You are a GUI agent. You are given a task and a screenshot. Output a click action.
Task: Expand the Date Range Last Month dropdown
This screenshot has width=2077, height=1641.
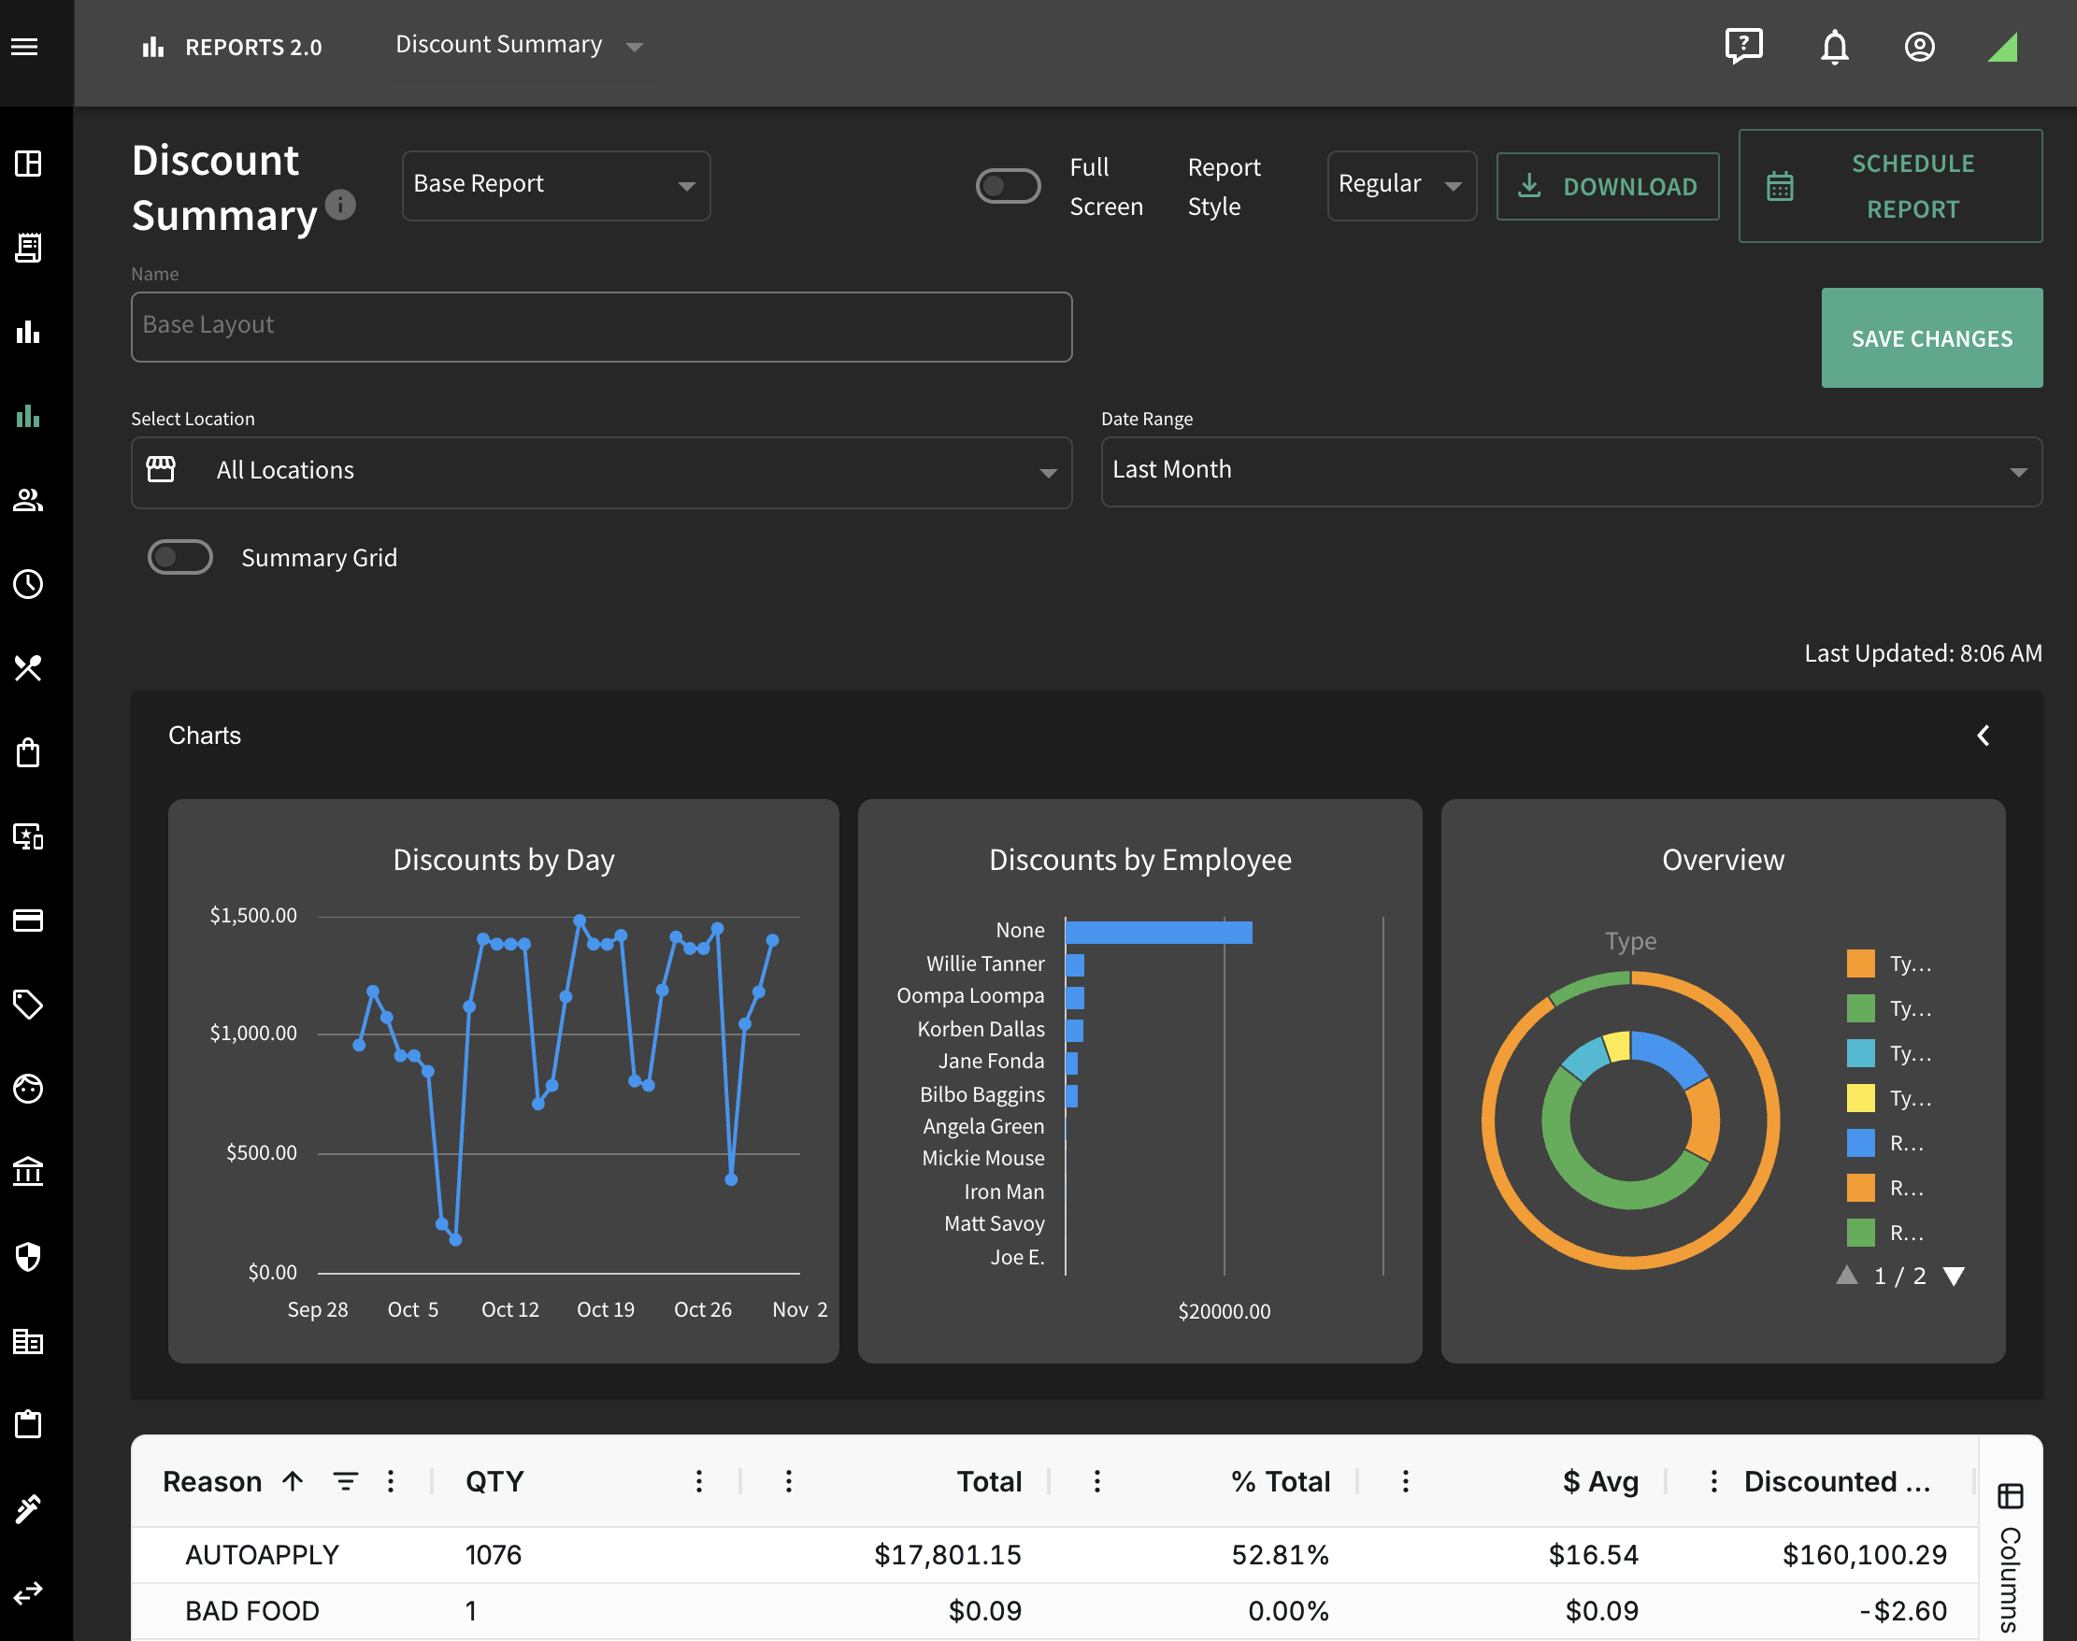click(x=1570, y=471)
